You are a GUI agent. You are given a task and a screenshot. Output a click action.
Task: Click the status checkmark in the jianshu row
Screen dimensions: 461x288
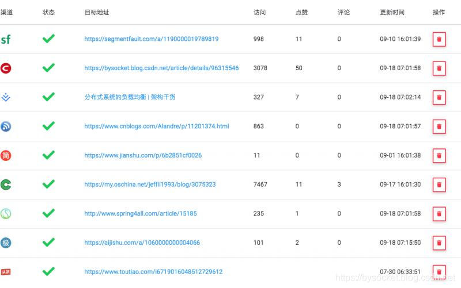48,155
